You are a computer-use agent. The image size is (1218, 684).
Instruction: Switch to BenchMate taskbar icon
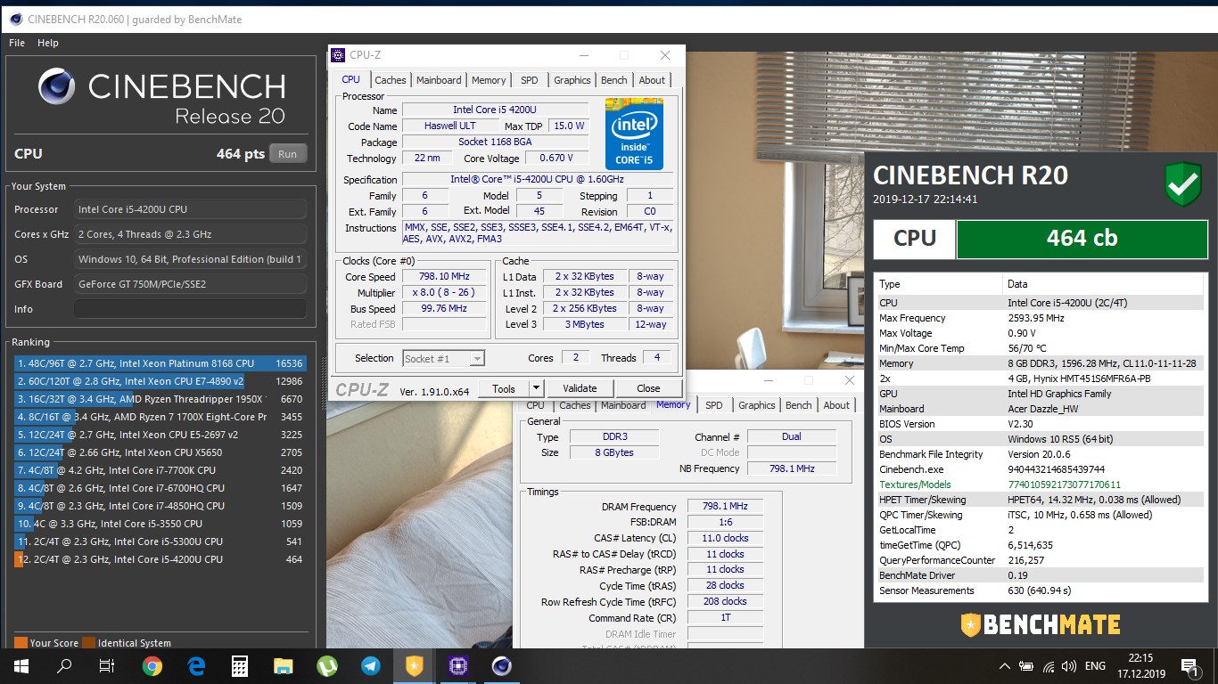(414, 665)
